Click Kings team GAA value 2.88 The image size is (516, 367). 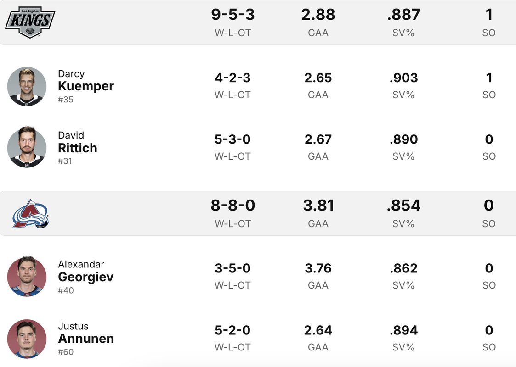point(318,15)
